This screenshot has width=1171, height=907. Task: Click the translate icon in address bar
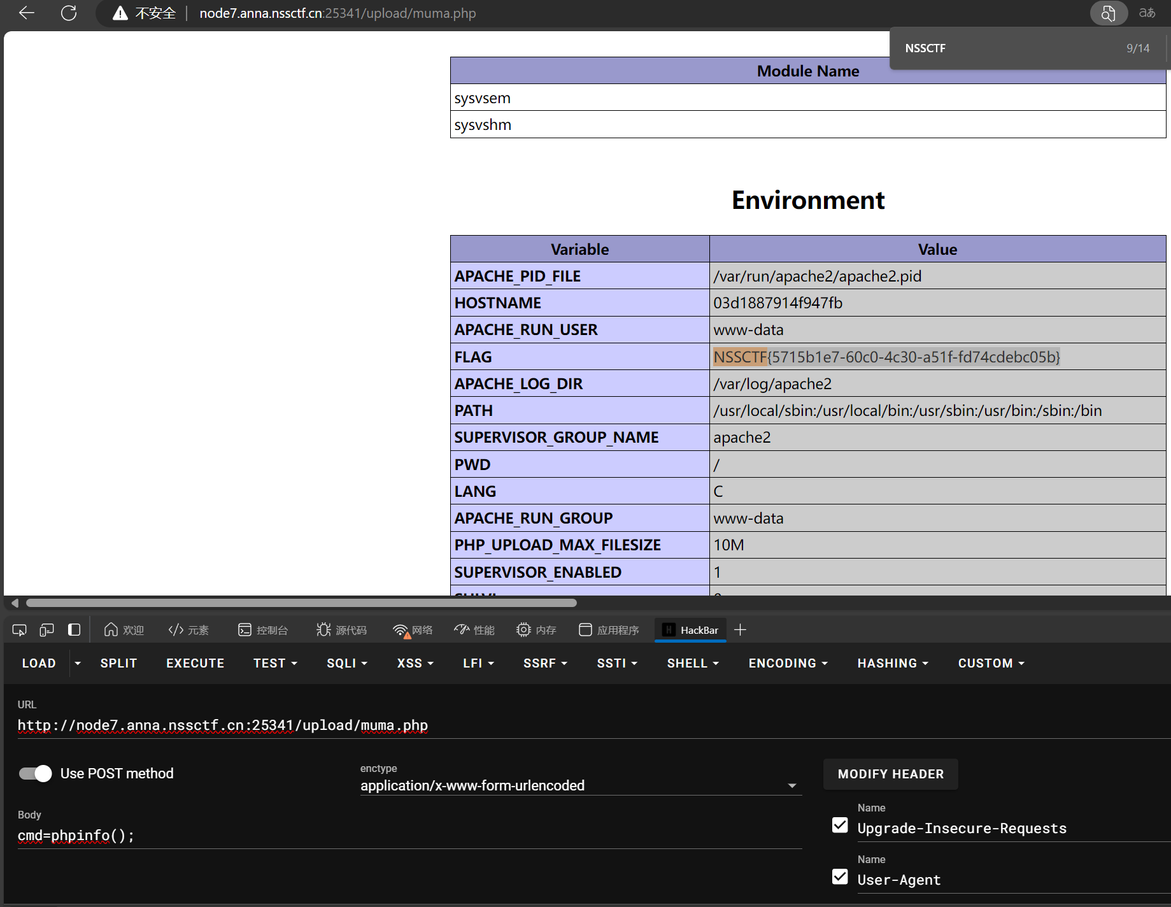click(x=1147, y=13)
